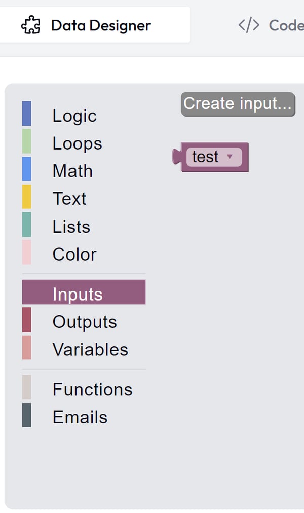
Task: Click the yellow swatch beside Text
Action: (27, 197)
